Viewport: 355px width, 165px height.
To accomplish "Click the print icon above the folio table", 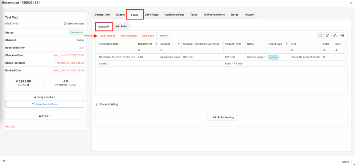I will tap(321, 36).
